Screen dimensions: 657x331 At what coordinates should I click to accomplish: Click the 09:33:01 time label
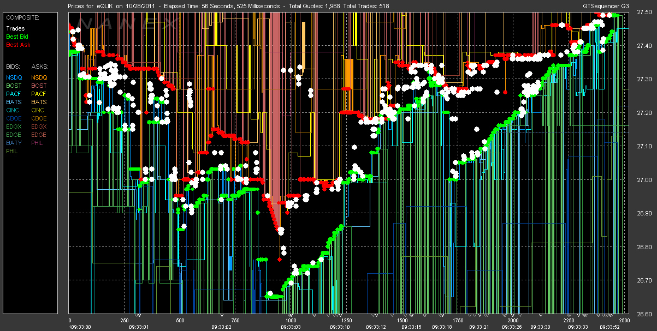pyautogui.click(x=139, y=326)
